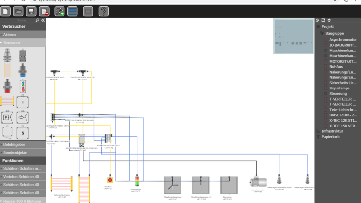Collapse the right project panel with double chevron
Screen dimensions: 361x203
pos(317,20)
